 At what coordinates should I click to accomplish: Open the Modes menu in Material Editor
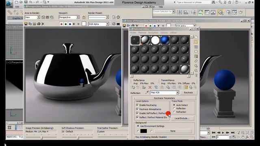tap(133, 32)
